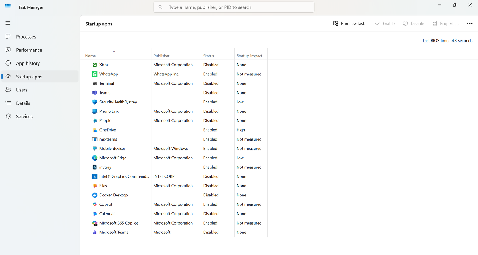The height and width of the screenshot is (255, 478).
Task: Go to the Services page
Action: click(x=24, y=117)
